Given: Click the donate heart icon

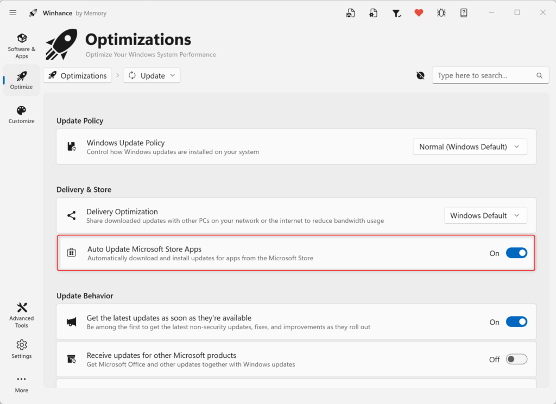Looking at the screenshot, I should pyautogui.click(x=419, y=12).
